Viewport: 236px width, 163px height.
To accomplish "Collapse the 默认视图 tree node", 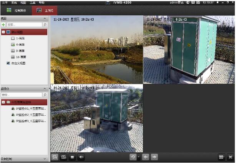I will [3, 32].
